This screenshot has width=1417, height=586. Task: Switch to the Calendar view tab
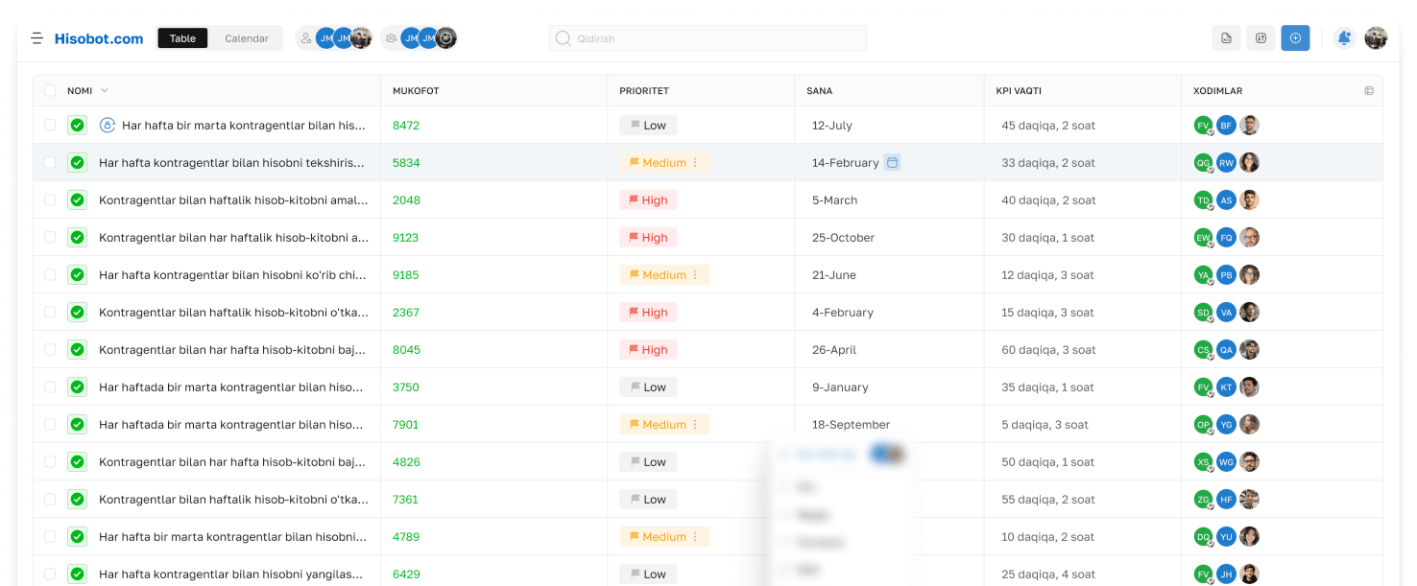(x=247, y=38)
